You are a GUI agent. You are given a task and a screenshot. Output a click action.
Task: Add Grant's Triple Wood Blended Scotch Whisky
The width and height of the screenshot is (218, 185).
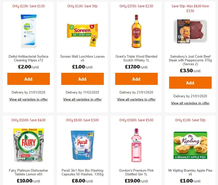(x=136, y=79)
